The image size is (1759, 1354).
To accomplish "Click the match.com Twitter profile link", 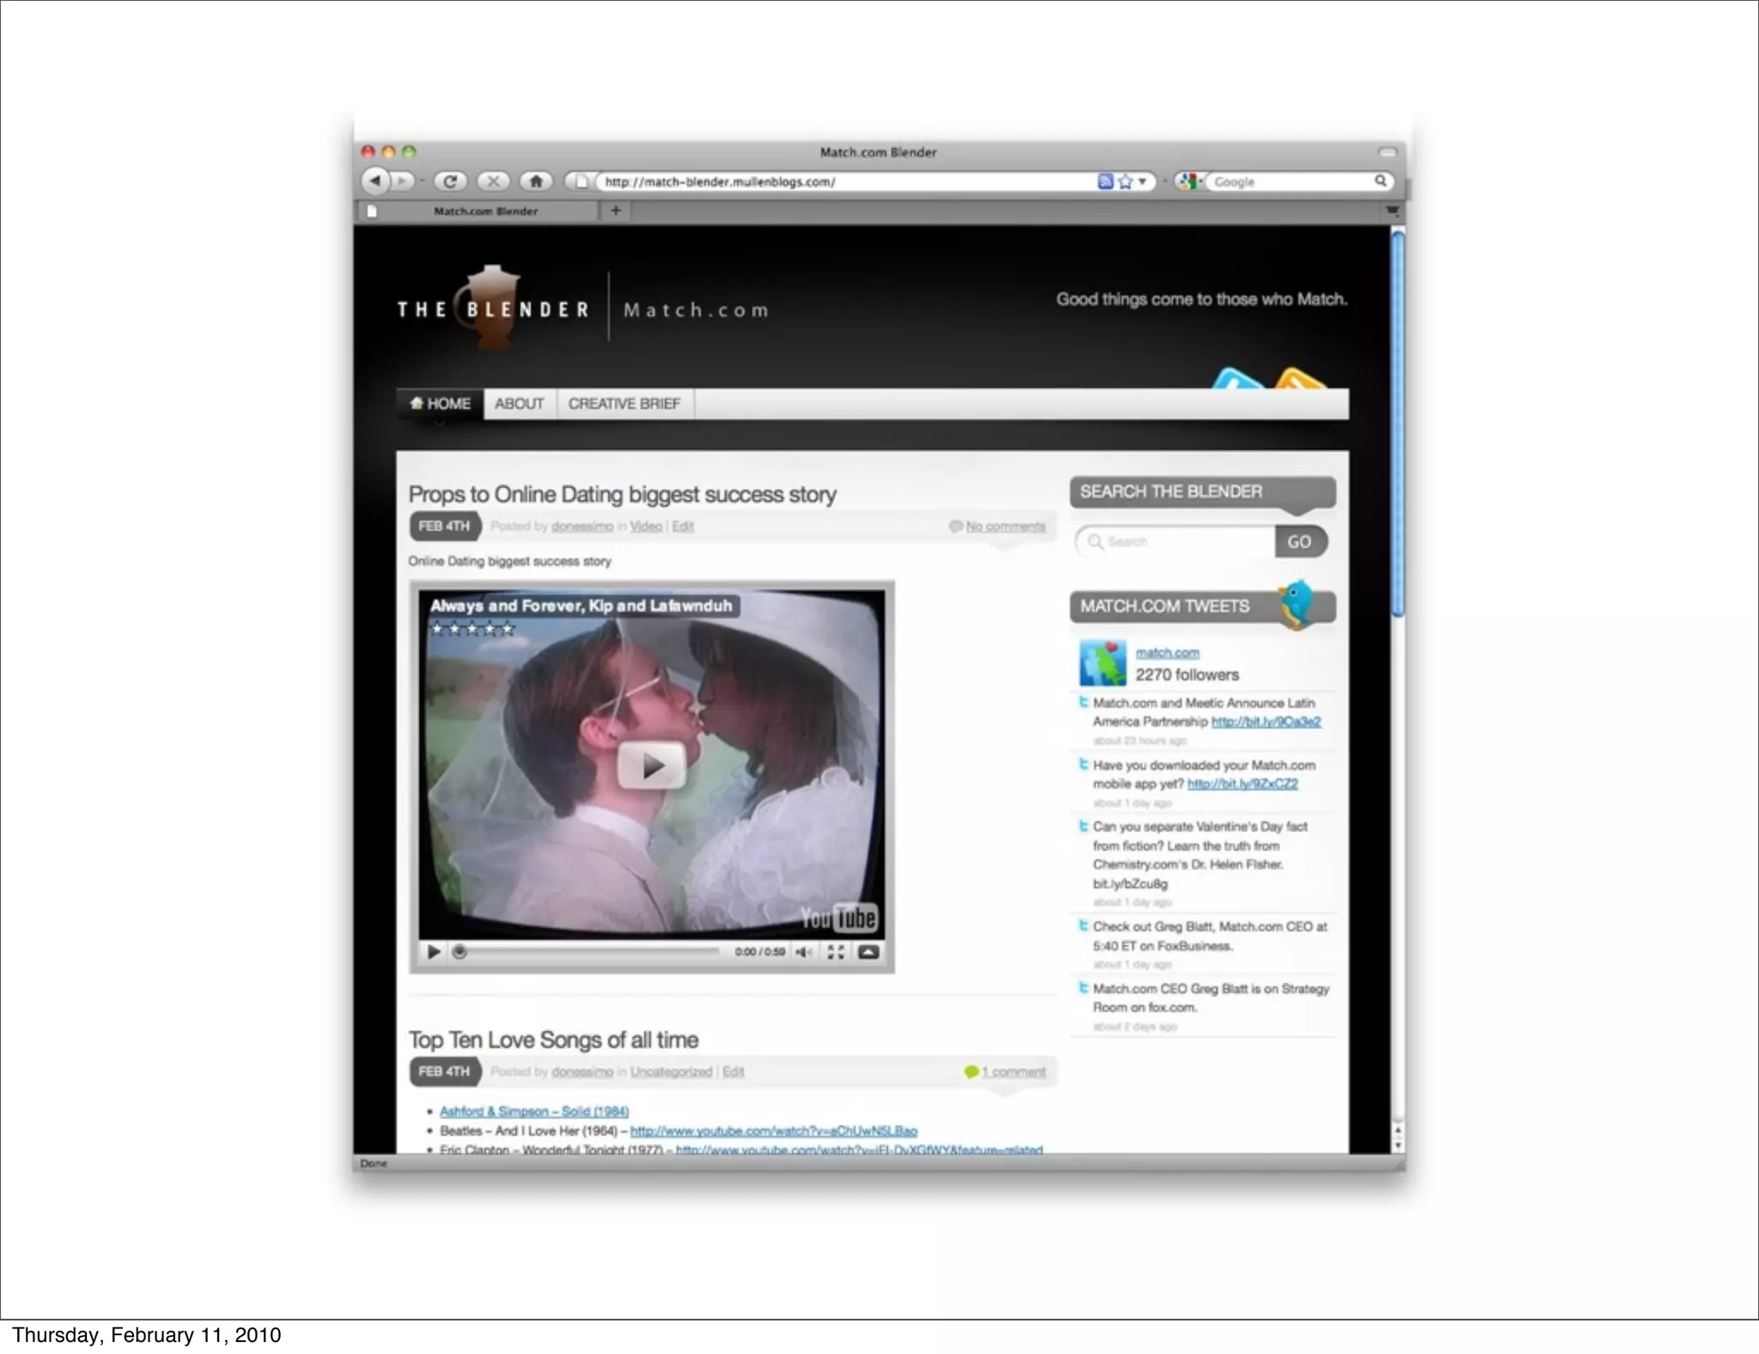I will pyautogui.click(x=1167, y=653).
